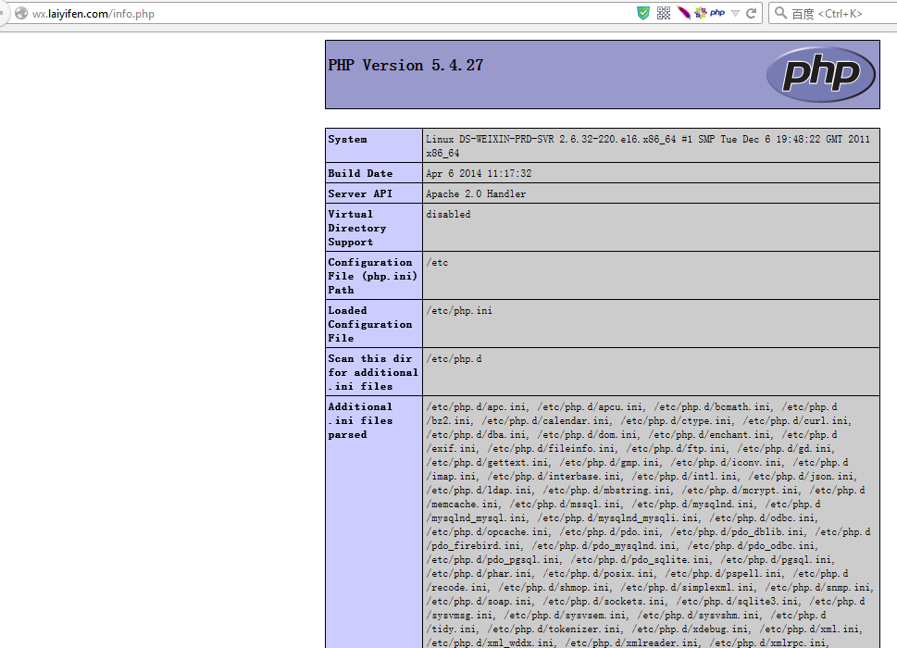
Task: Open the address bar history dropdown arrow
Action: coord(736,13)
